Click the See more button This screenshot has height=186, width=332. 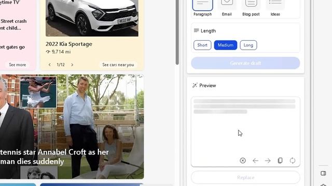pos(17,65)
